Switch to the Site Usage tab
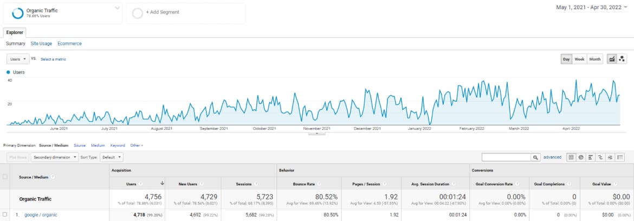 (x=41, y=43)
